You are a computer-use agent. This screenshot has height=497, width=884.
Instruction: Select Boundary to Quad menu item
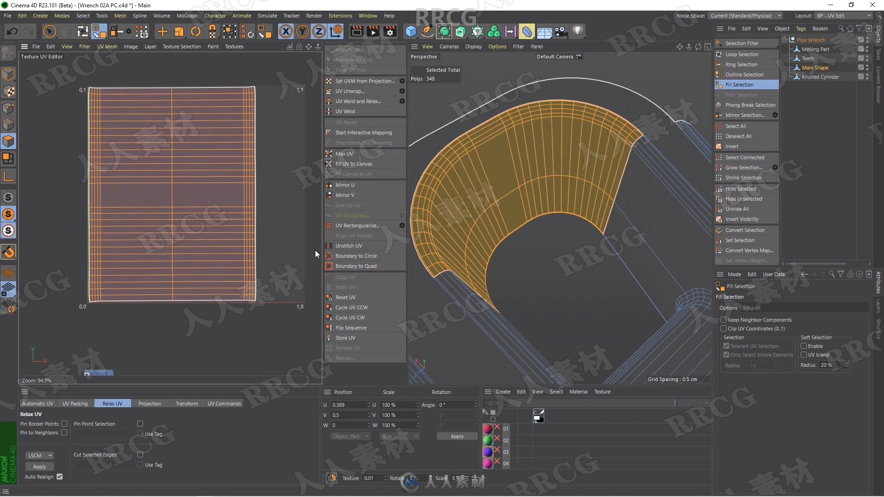click(x=356, y=266)
